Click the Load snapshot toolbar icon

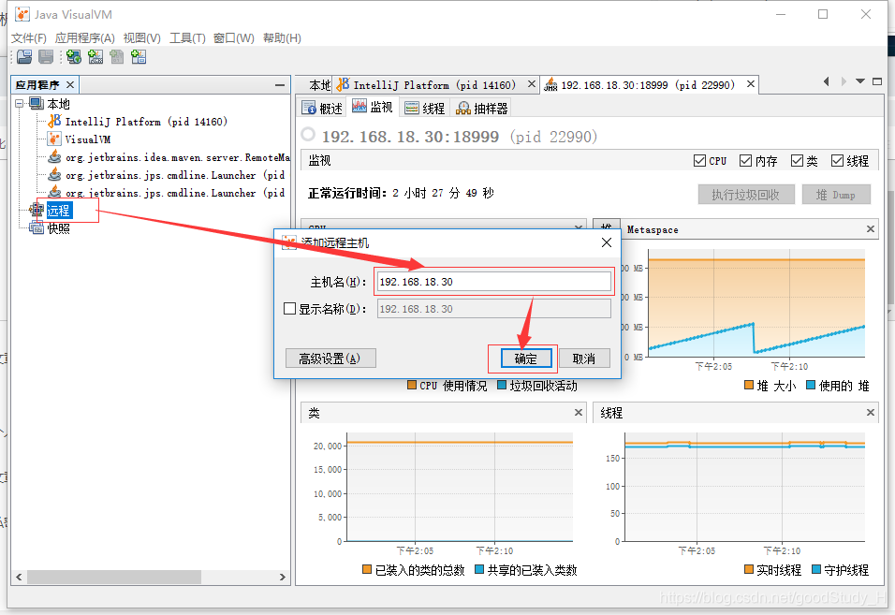[24, 56]
